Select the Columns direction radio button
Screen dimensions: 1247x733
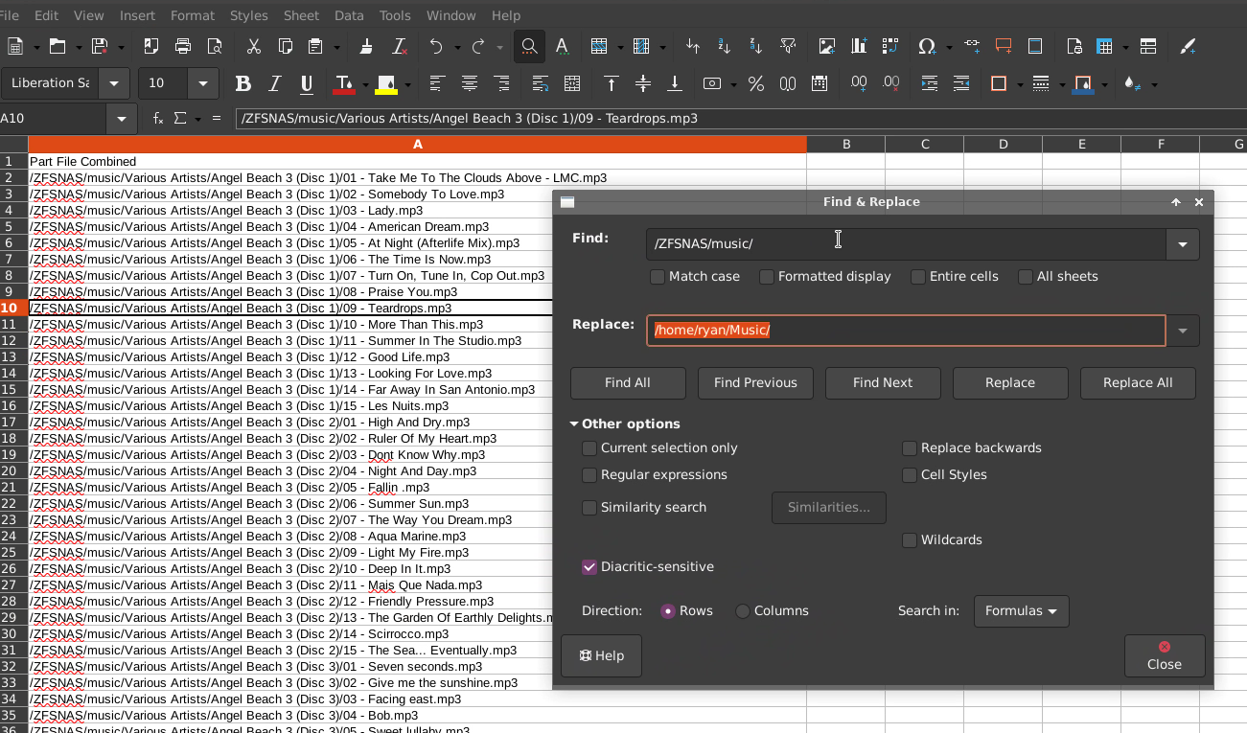[741, 610]
